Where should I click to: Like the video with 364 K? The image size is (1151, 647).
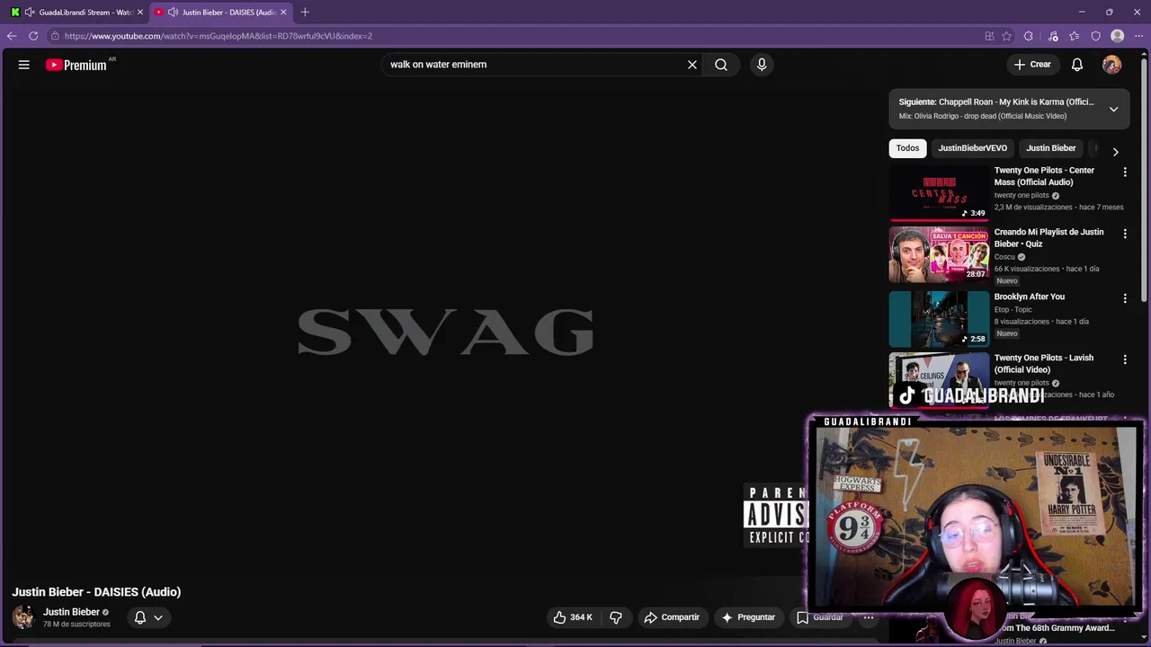click(x=574, y=617)
